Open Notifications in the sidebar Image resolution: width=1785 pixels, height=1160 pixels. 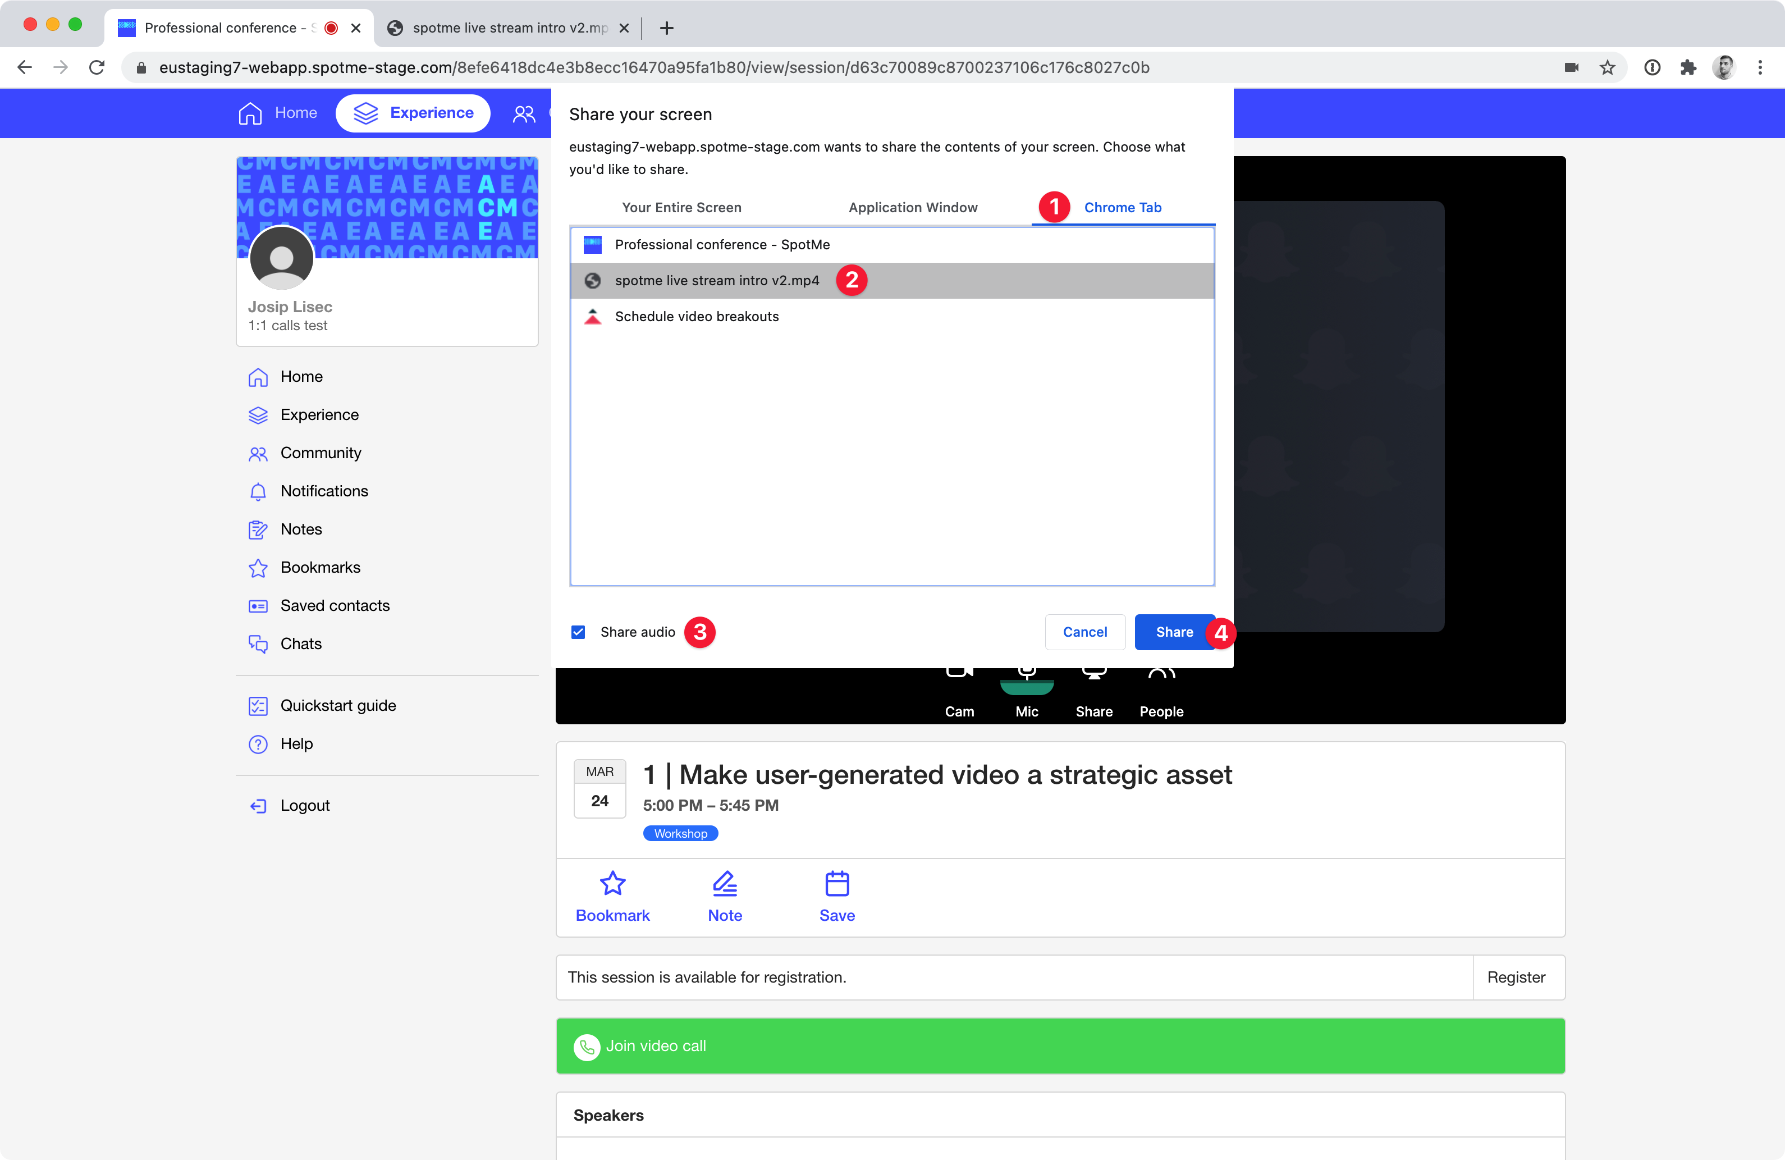(x=308, y=491)
